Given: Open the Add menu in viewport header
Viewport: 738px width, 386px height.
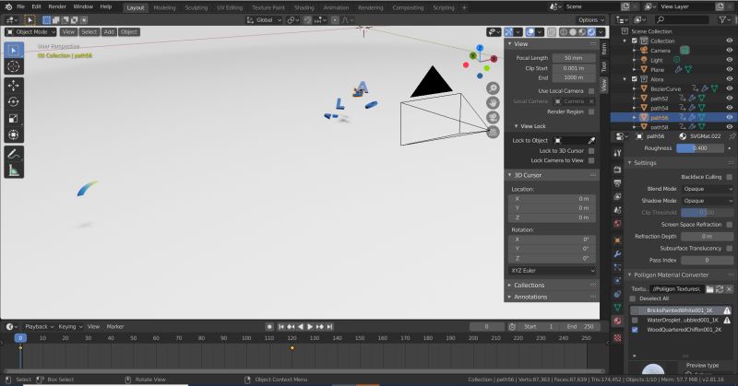Looking at the screenshot, I should 109,32.
